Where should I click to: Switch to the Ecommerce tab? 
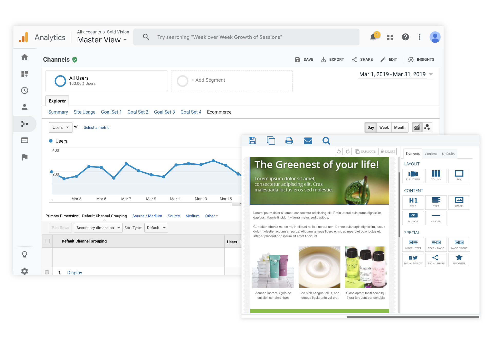219,112
